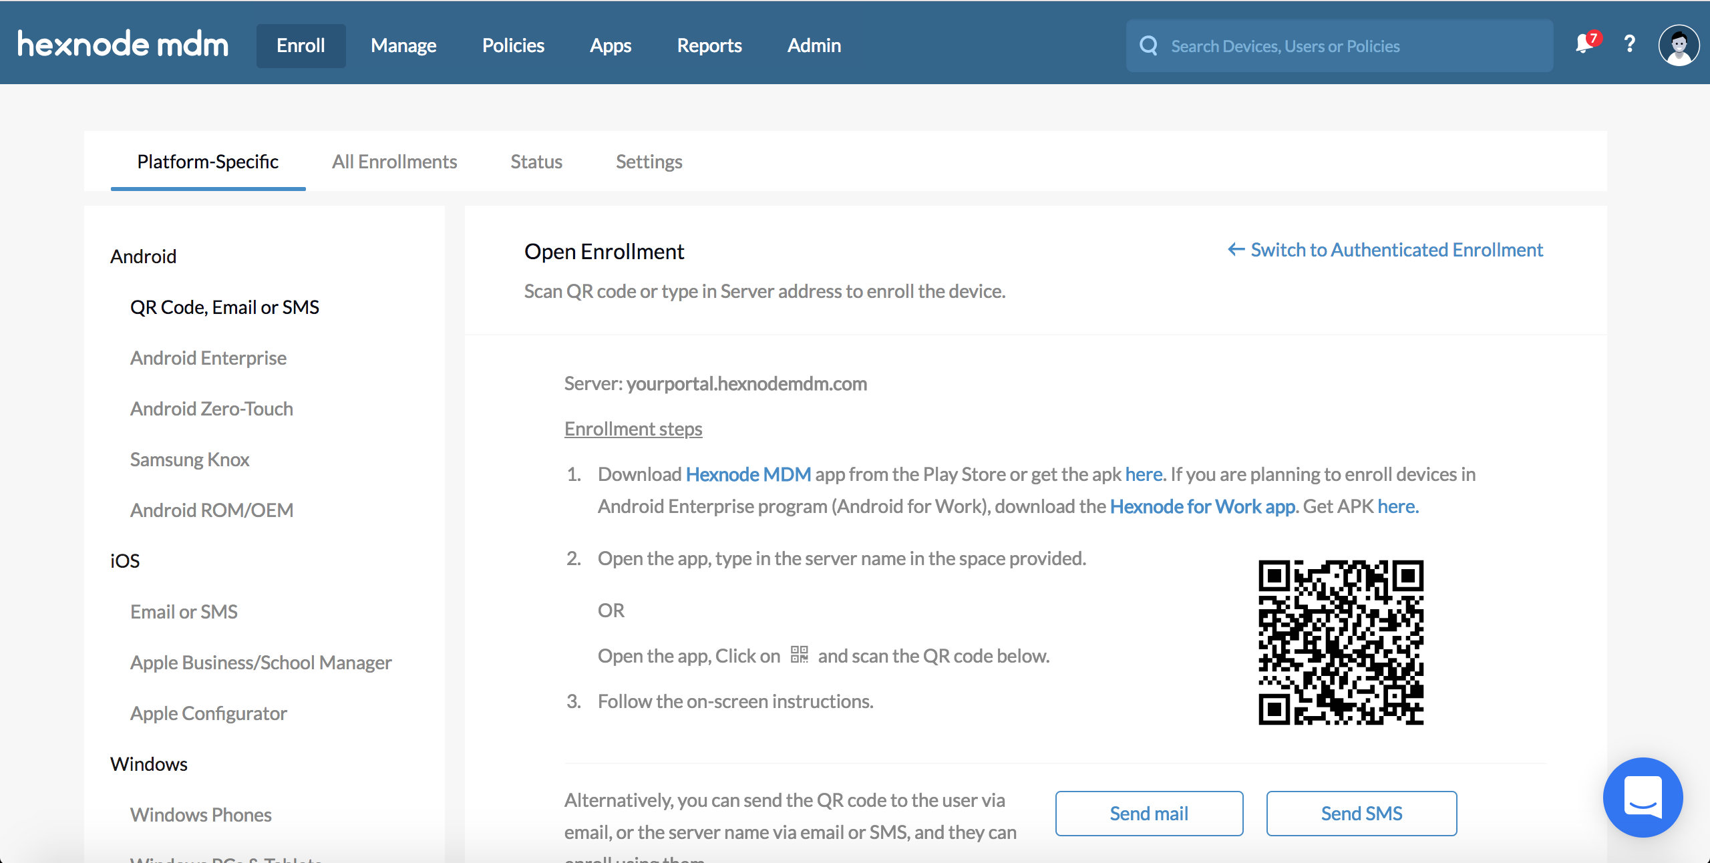Focus the Search Devices, Users or Policies field
The width and height of the screenshot is (1710, 863).
1339,45
